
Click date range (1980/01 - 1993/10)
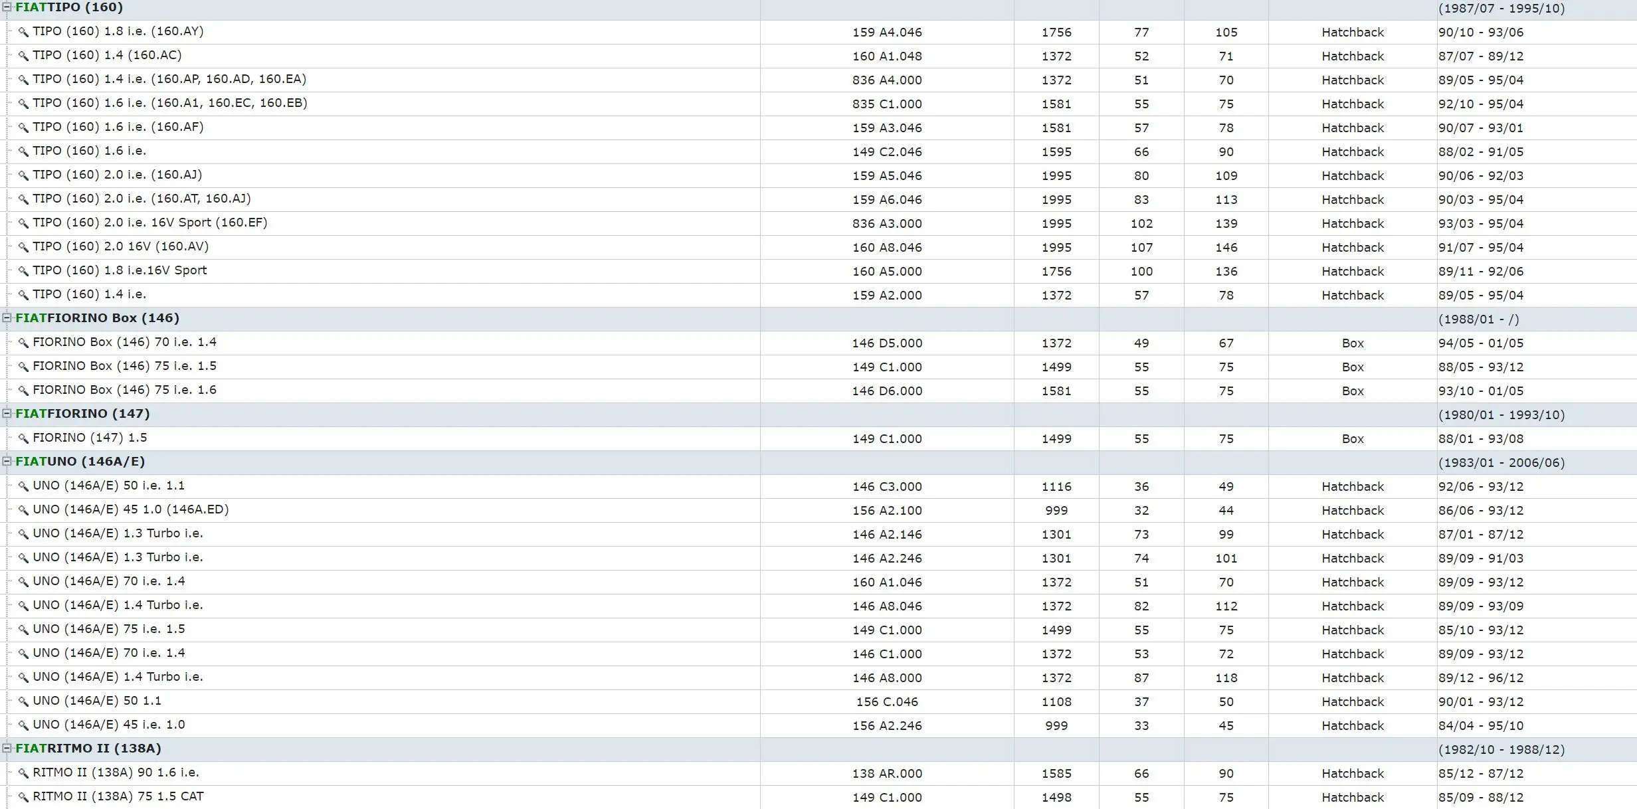click(x=1501, y=415)
